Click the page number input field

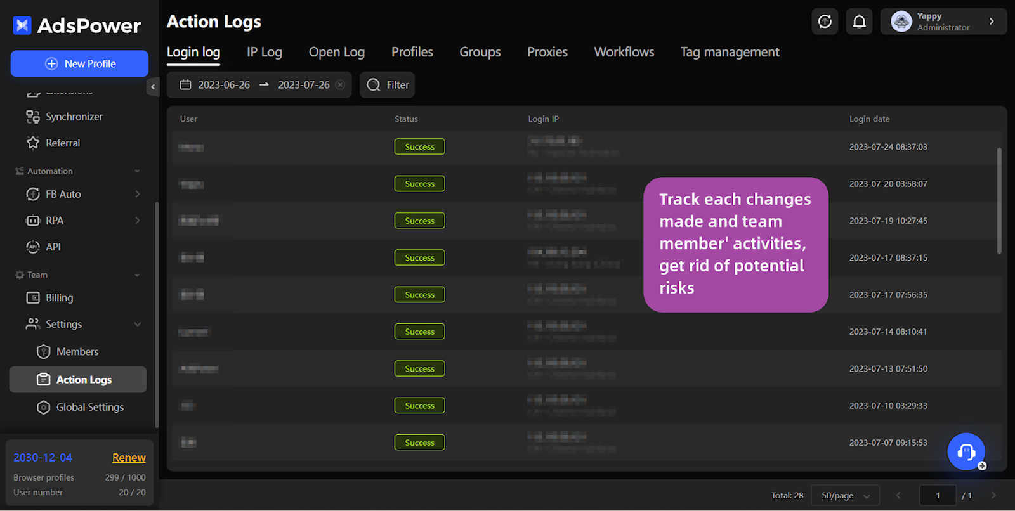938,495
